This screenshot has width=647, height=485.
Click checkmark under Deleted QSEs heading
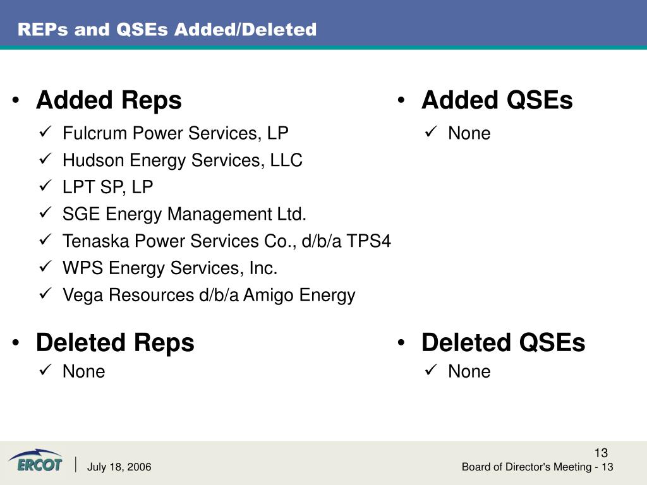(430, 370)
